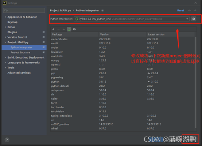Select the ca-certificates package row
202x146 pixels.
pyautogui.click(x=123, y=39)
